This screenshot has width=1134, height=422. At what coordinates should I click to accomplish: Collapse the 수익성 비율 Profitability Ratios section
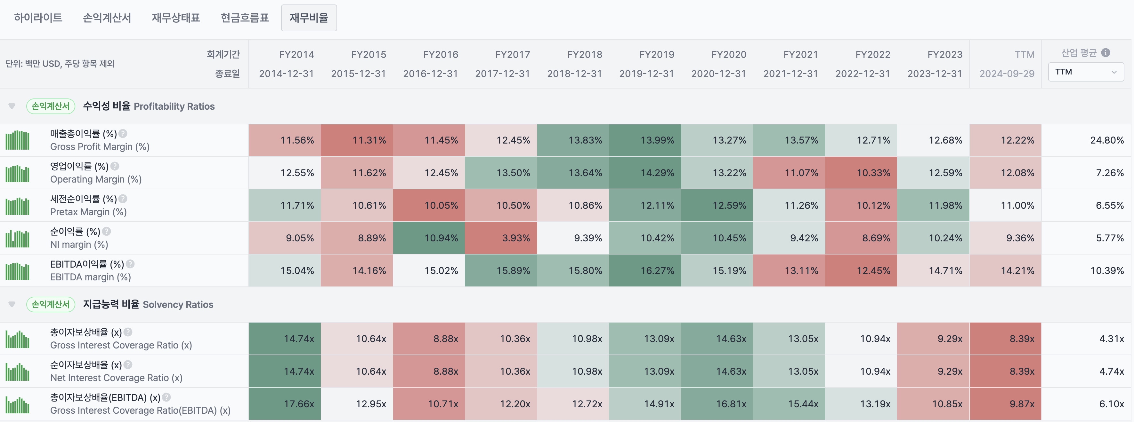click(x=12, y=106)
